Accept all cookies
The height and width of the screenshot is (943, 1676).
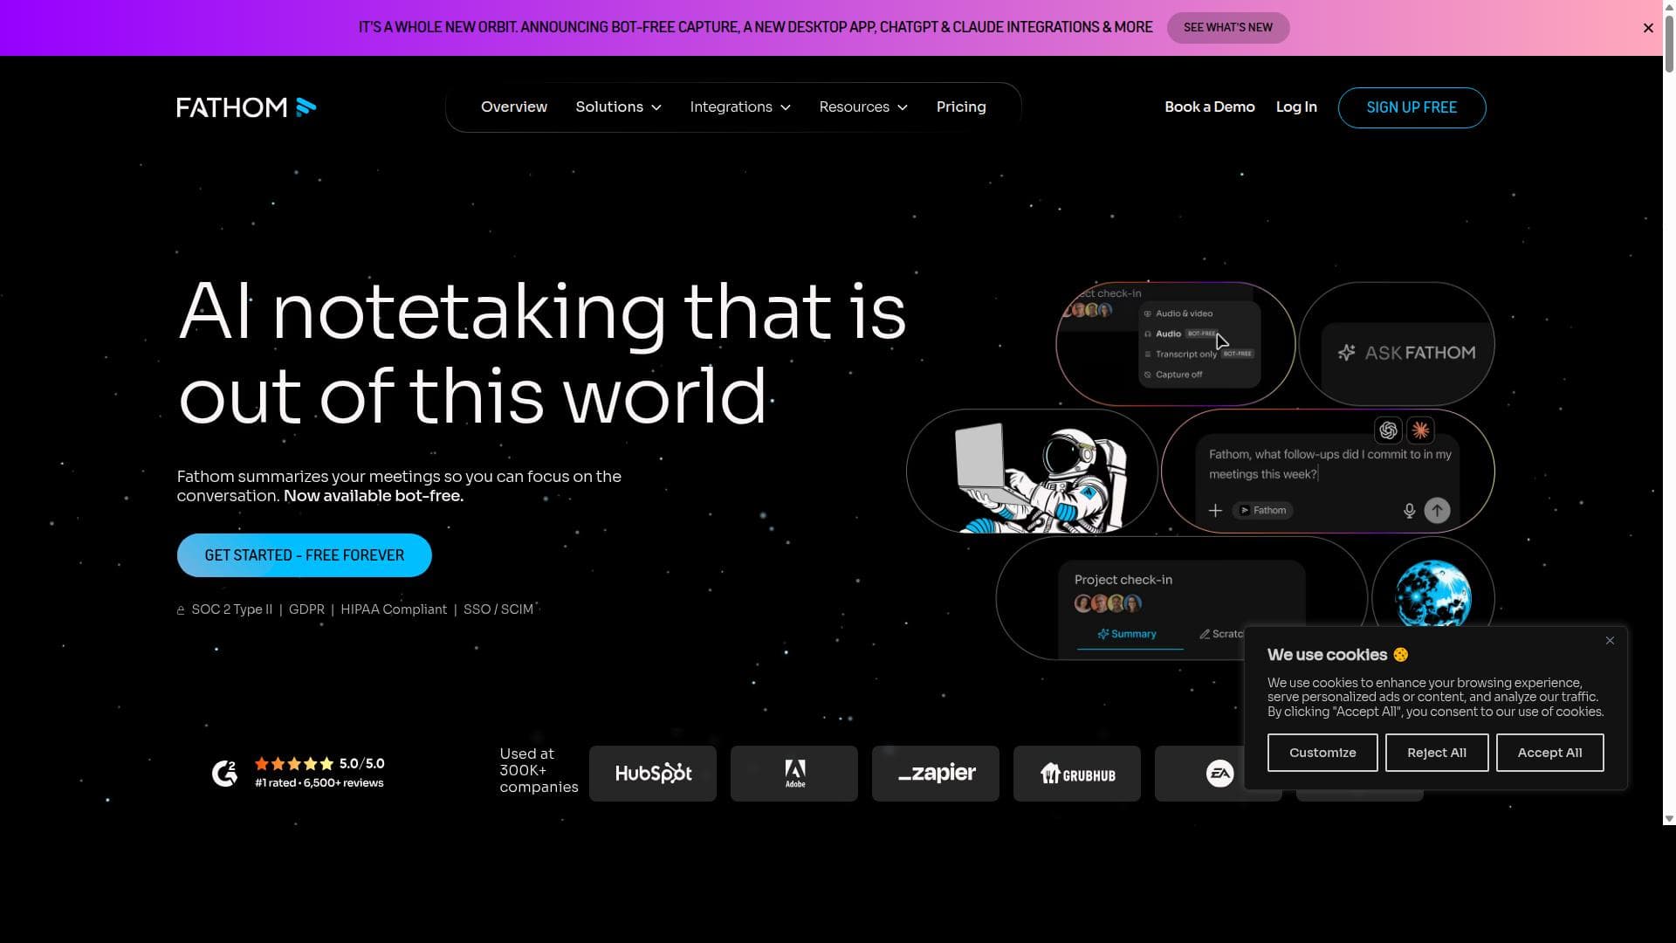1549,753
